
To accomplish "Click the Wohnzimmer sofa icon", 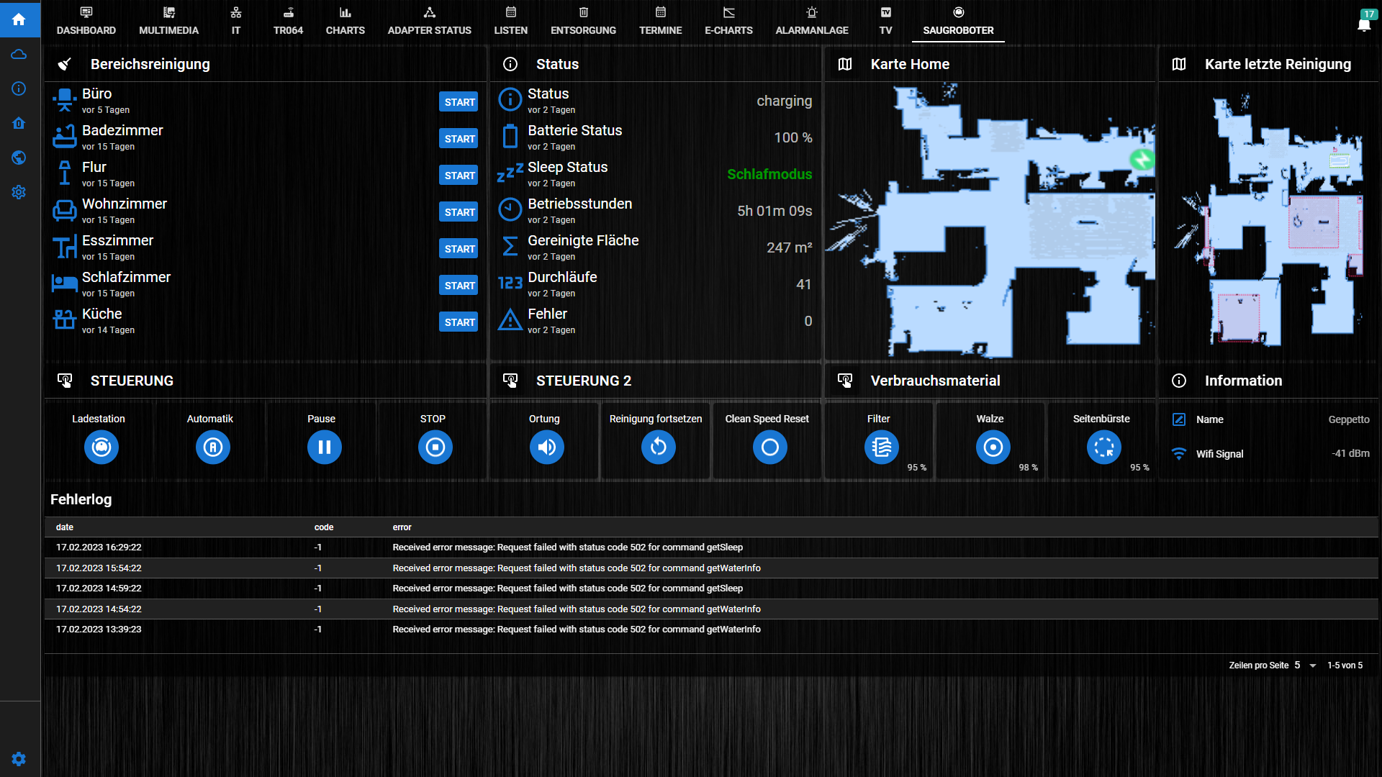I will click(65, 210).
